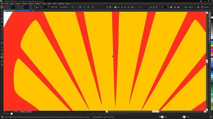Screen dimensions: 213x119
Task: Click the Mirror horizontally button
Action: 53,7
